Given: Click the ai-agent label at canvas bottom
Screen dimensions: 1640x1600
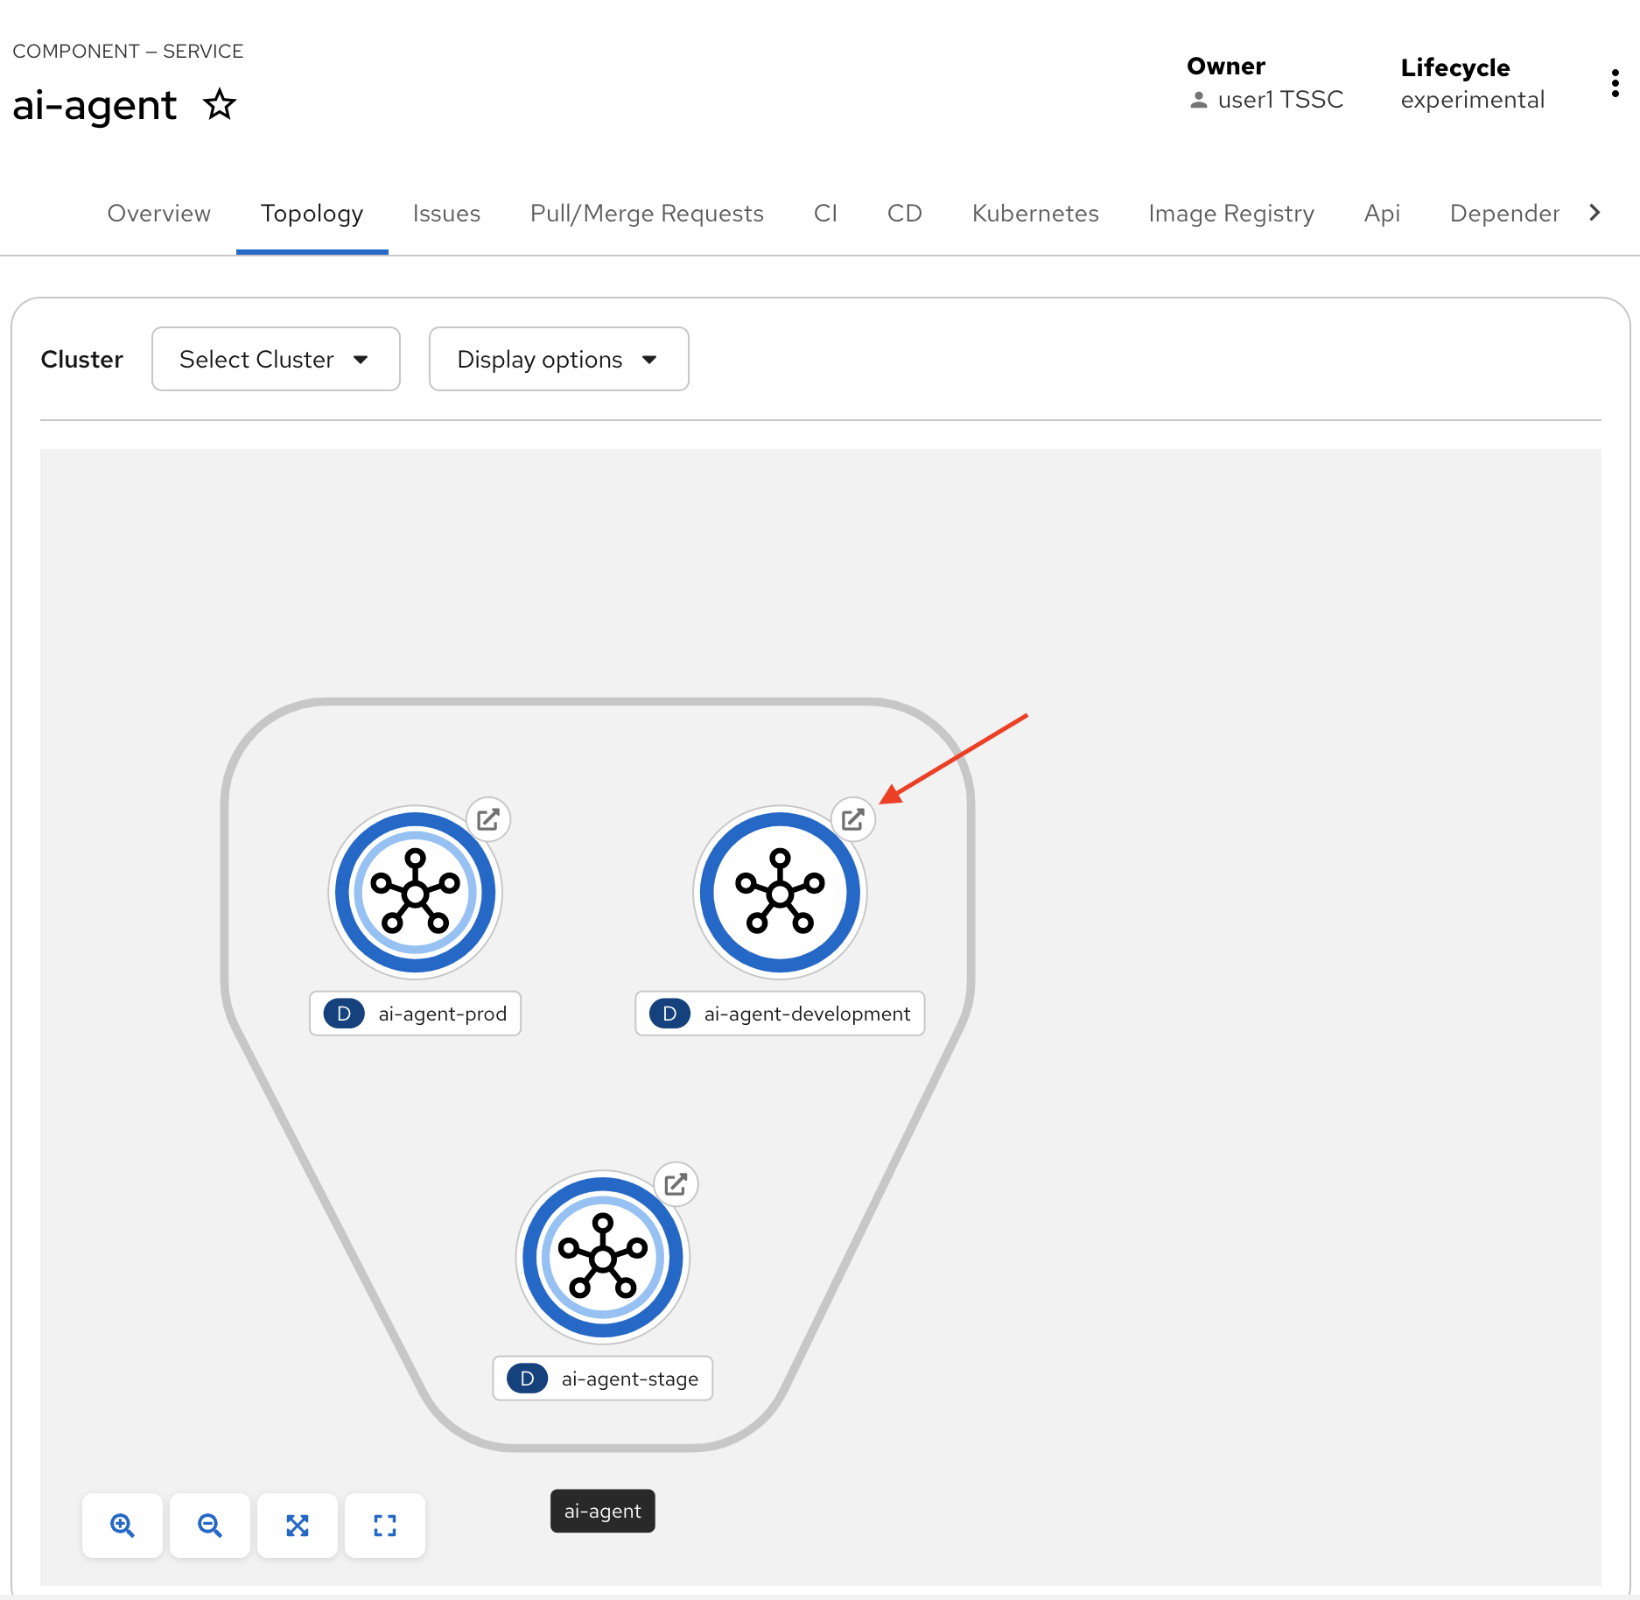Looking at the screenshot, I should pos(602,1511).
